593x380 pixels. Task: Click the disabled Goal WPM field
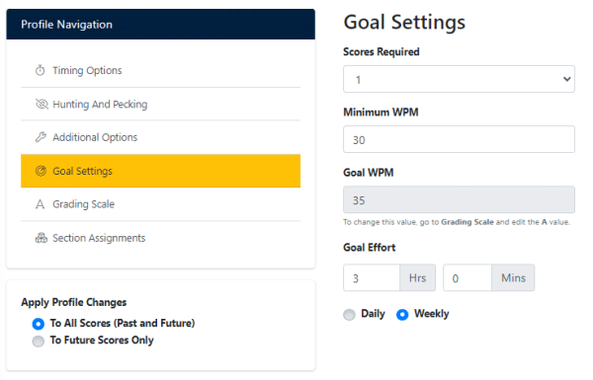coord(459,199)
